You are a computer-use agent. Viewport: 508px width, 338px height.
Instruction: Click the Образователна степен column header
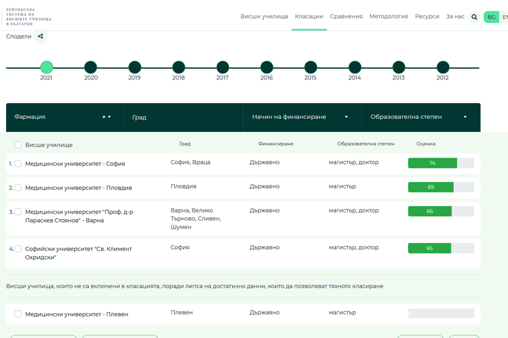(366, 144)
